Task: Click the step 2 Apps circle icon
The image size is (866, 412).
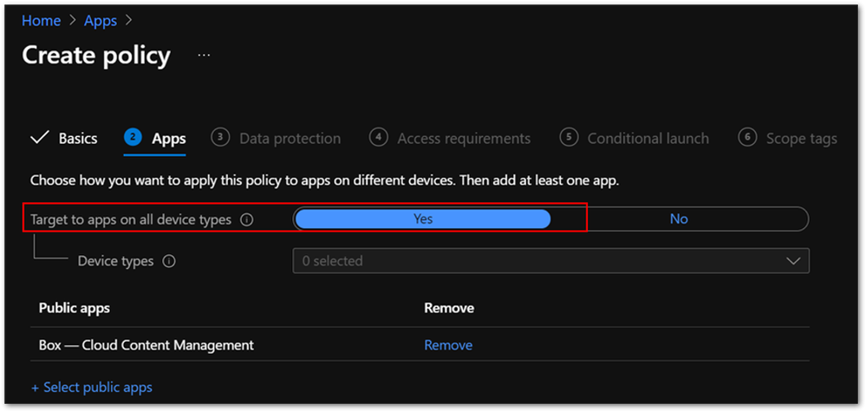Action: [x=133, y=137]
